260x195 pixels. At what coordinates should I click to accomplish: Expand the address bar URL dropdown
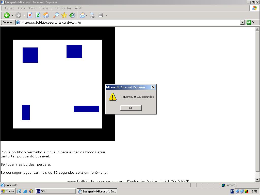point(242,22)
